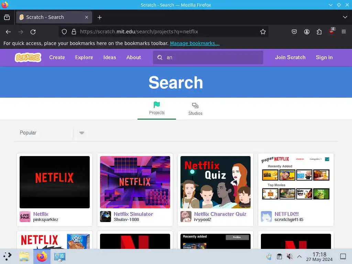352x264 pixels.
Task: Reload the page with the refresh icon
Action: (x=33, y=32)
